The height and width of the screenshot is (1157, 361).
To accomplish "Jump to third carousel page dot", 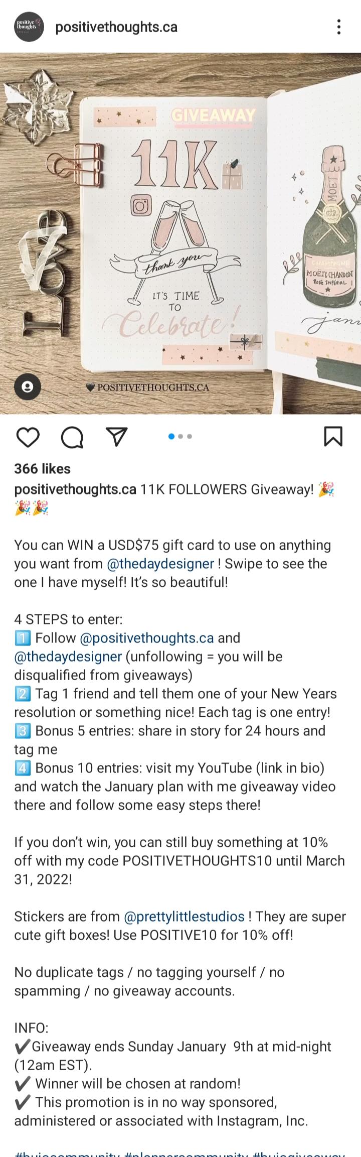I will tap(190, 436).
